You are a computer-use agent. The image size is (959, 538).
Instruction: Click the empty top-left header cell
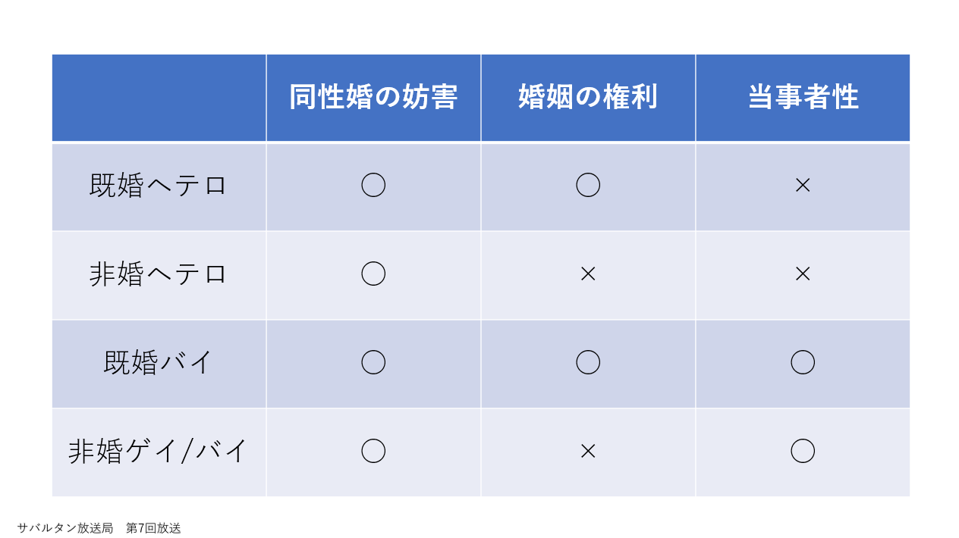pyautogui.click(x=159, y=97)
